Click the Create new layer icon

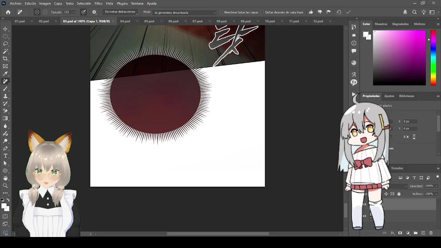(x=423, y=233)
